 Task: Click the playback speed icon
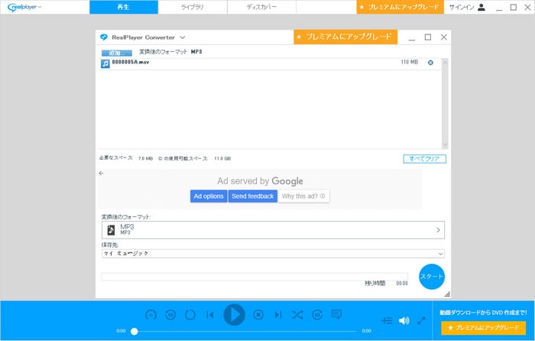pos(151,315)
